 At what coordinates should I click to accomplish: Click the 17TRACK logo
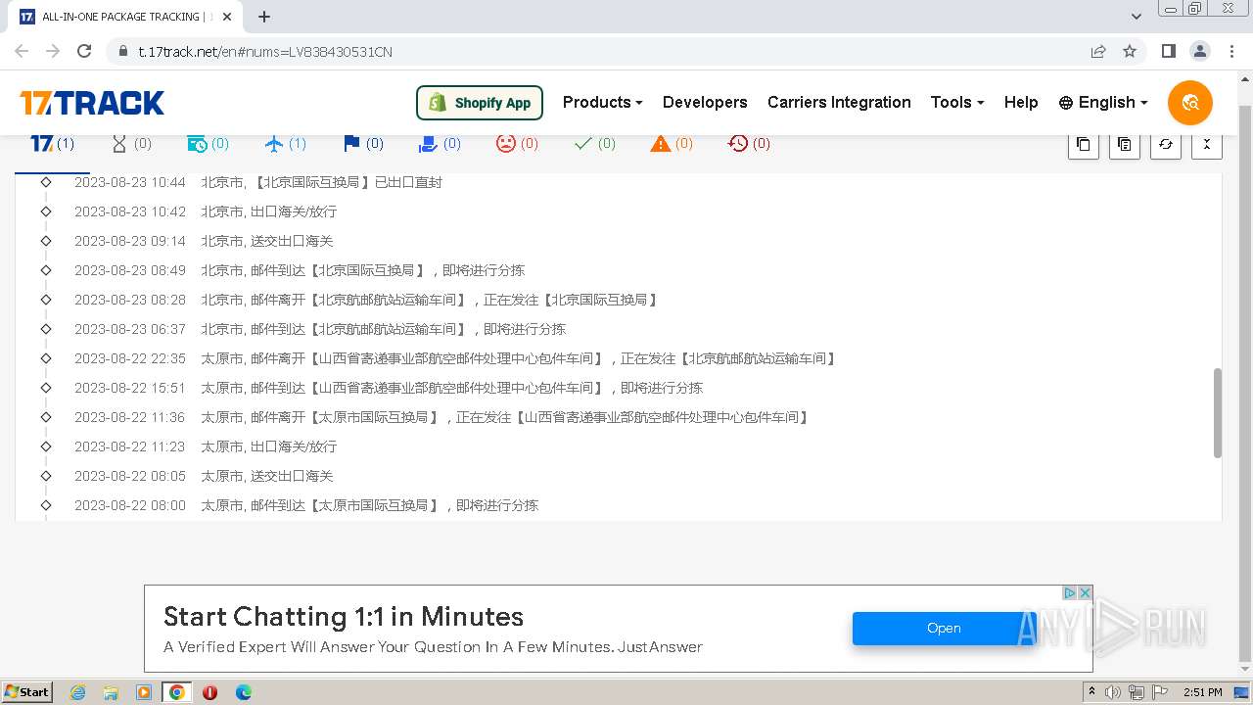[92, 102]
